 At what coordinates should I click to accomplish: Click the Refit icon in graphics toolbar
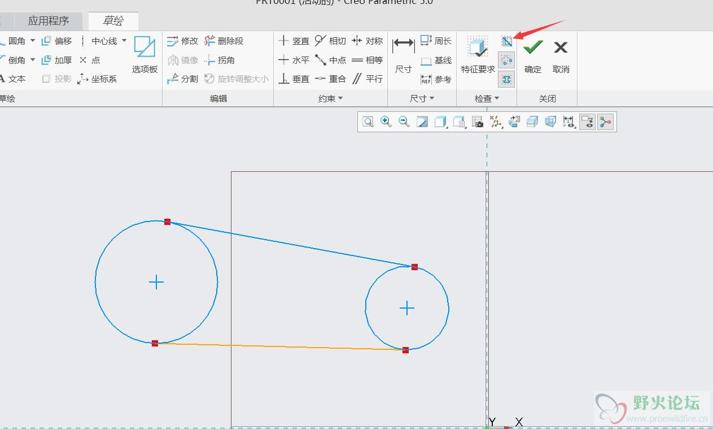[368, 122]
